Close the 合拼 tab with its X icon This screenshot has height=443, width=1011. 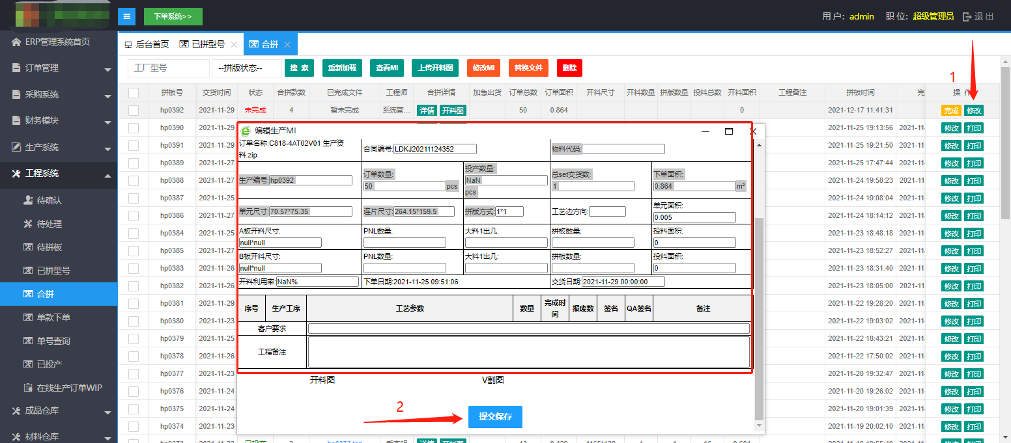point(287,45)
